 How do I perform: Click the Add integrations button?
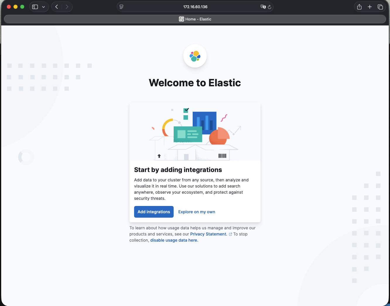154,212
